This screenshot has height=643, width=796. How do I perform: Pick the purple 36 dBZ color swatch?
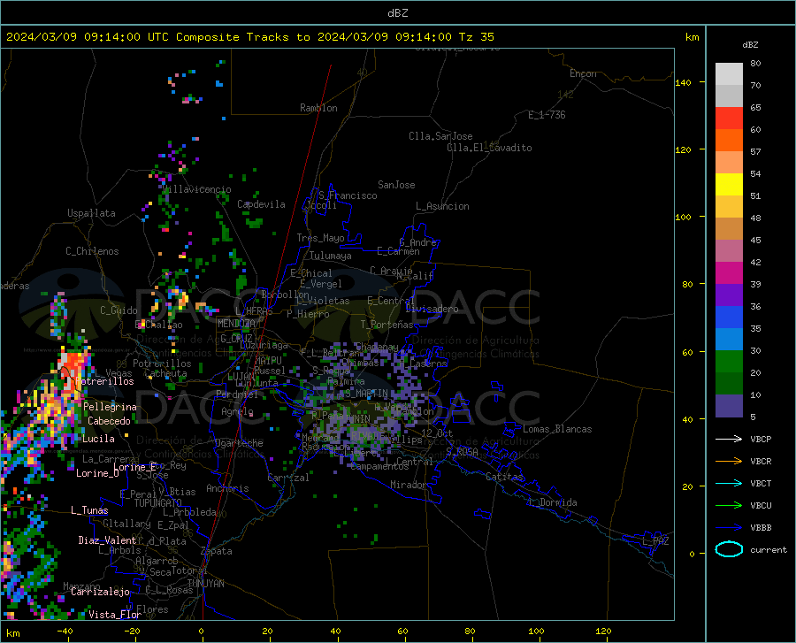click(x=729, y=295)
